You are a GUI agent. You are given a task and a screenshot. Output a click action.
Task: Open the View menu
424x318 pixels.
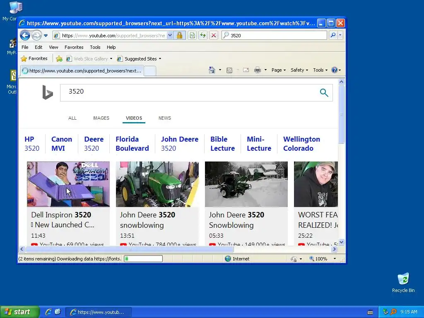click(x=53, y=47)
